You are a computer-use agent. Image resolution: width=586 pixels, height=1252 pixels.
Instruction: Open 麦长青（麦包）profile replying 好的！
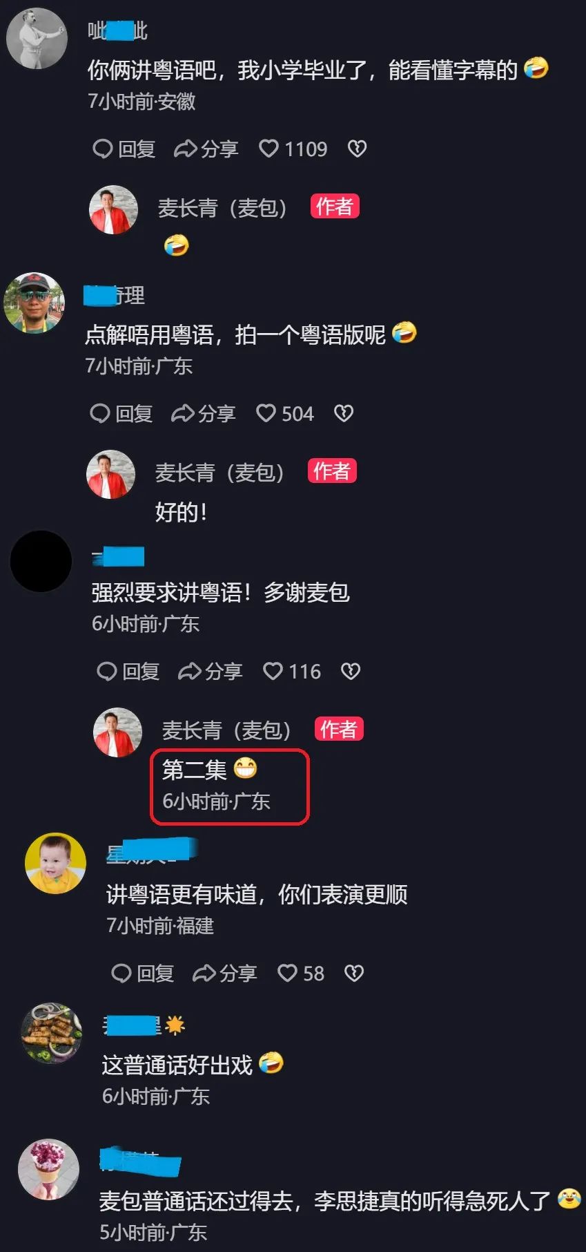tap(110, 474)
